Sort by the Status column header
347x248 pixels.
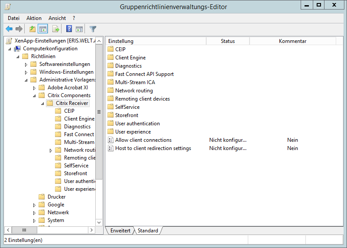(x=228, y=41)
